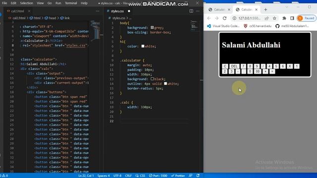The height and width of the screenshot is (178, 317).
Task: Click the errors and warnings status item
Action: 4,176
